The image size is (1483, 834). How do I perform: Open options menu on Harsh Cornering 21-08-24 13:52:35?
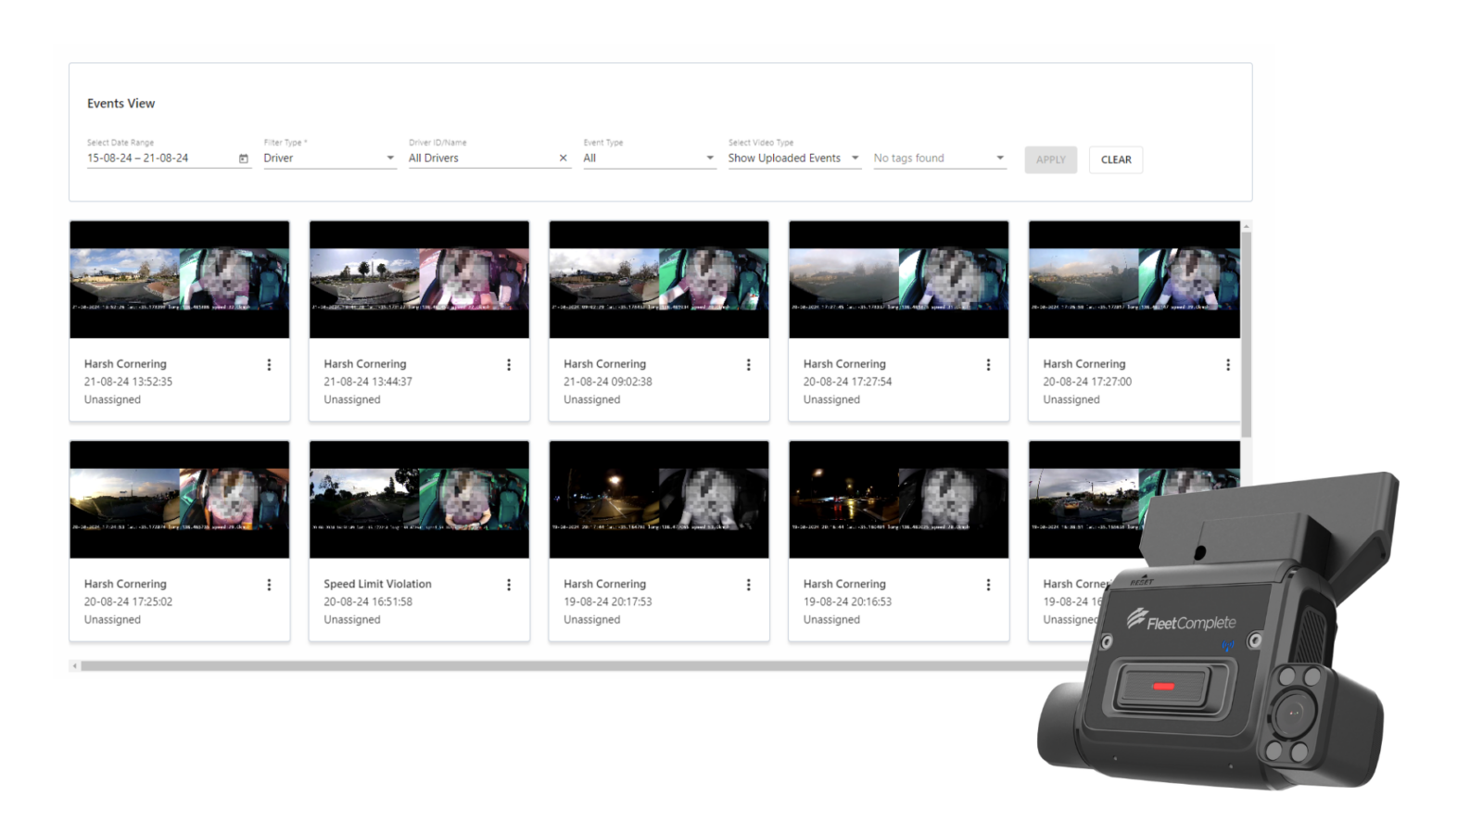(270, 364)
